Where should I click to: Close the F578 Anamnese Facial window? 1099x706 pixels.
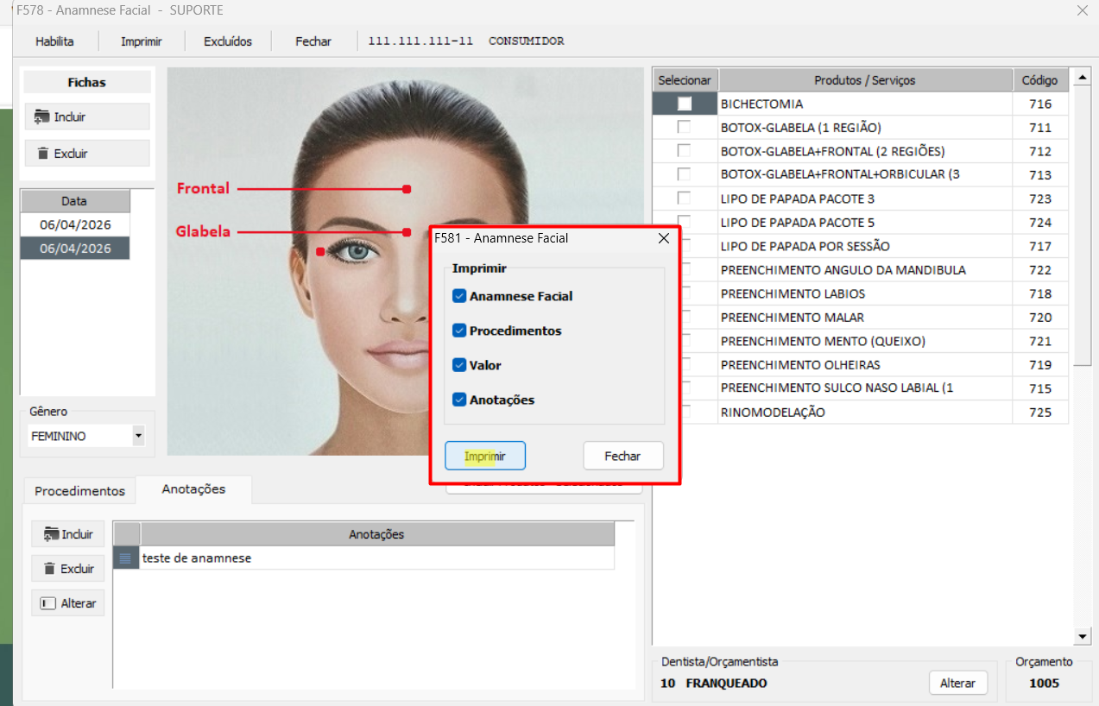(x=1083, y=10)
